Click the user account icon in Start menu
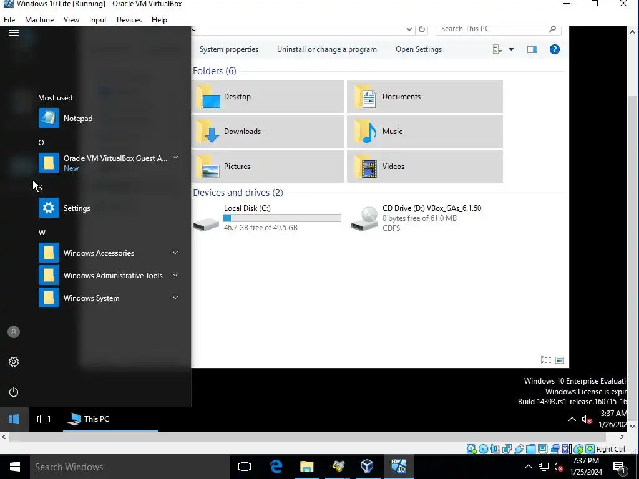The image size is (639, 479). [x=14, y=332]
